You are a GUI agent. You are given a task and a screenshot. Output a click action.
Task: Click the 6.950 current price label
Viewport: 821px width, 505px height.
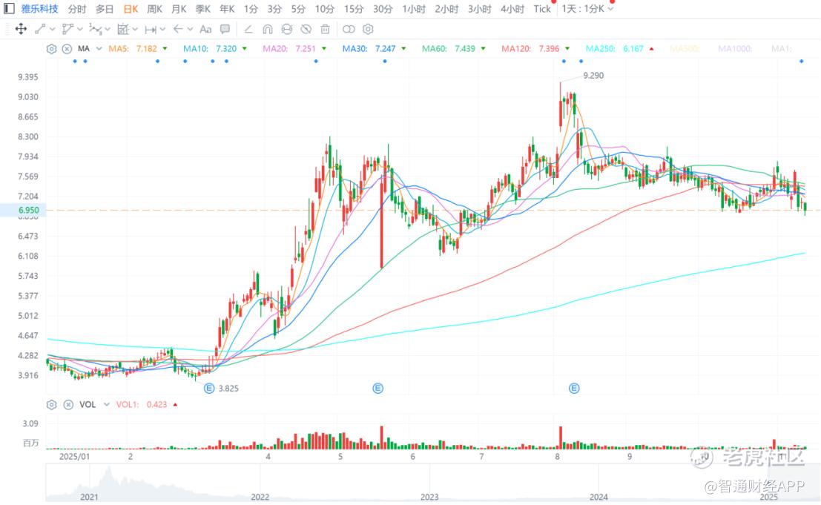click(x=29, y=210)
